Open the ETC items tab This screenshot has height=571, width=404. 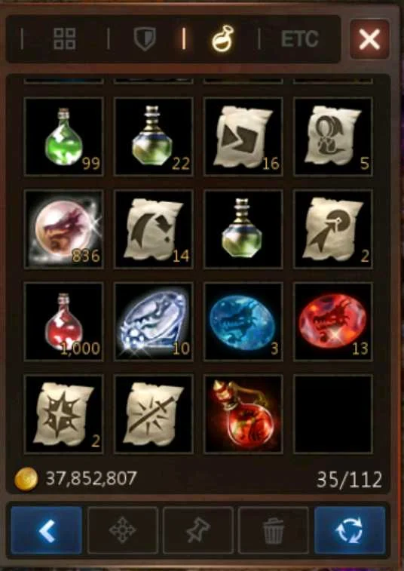(299, 39)
